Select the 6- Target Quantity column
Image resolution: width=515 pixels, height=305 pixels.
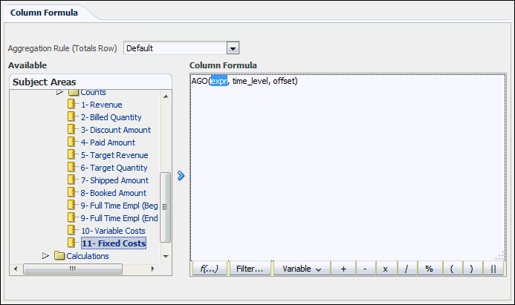(x=114, y=168)
